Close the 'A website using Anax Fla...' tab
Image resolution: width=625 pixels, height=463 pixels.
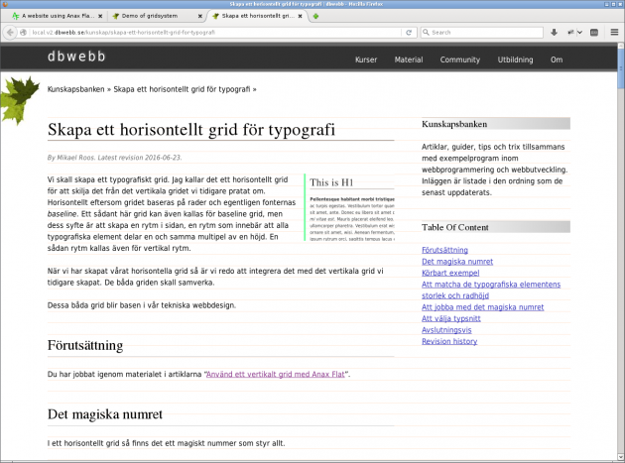tap(100, 16)
